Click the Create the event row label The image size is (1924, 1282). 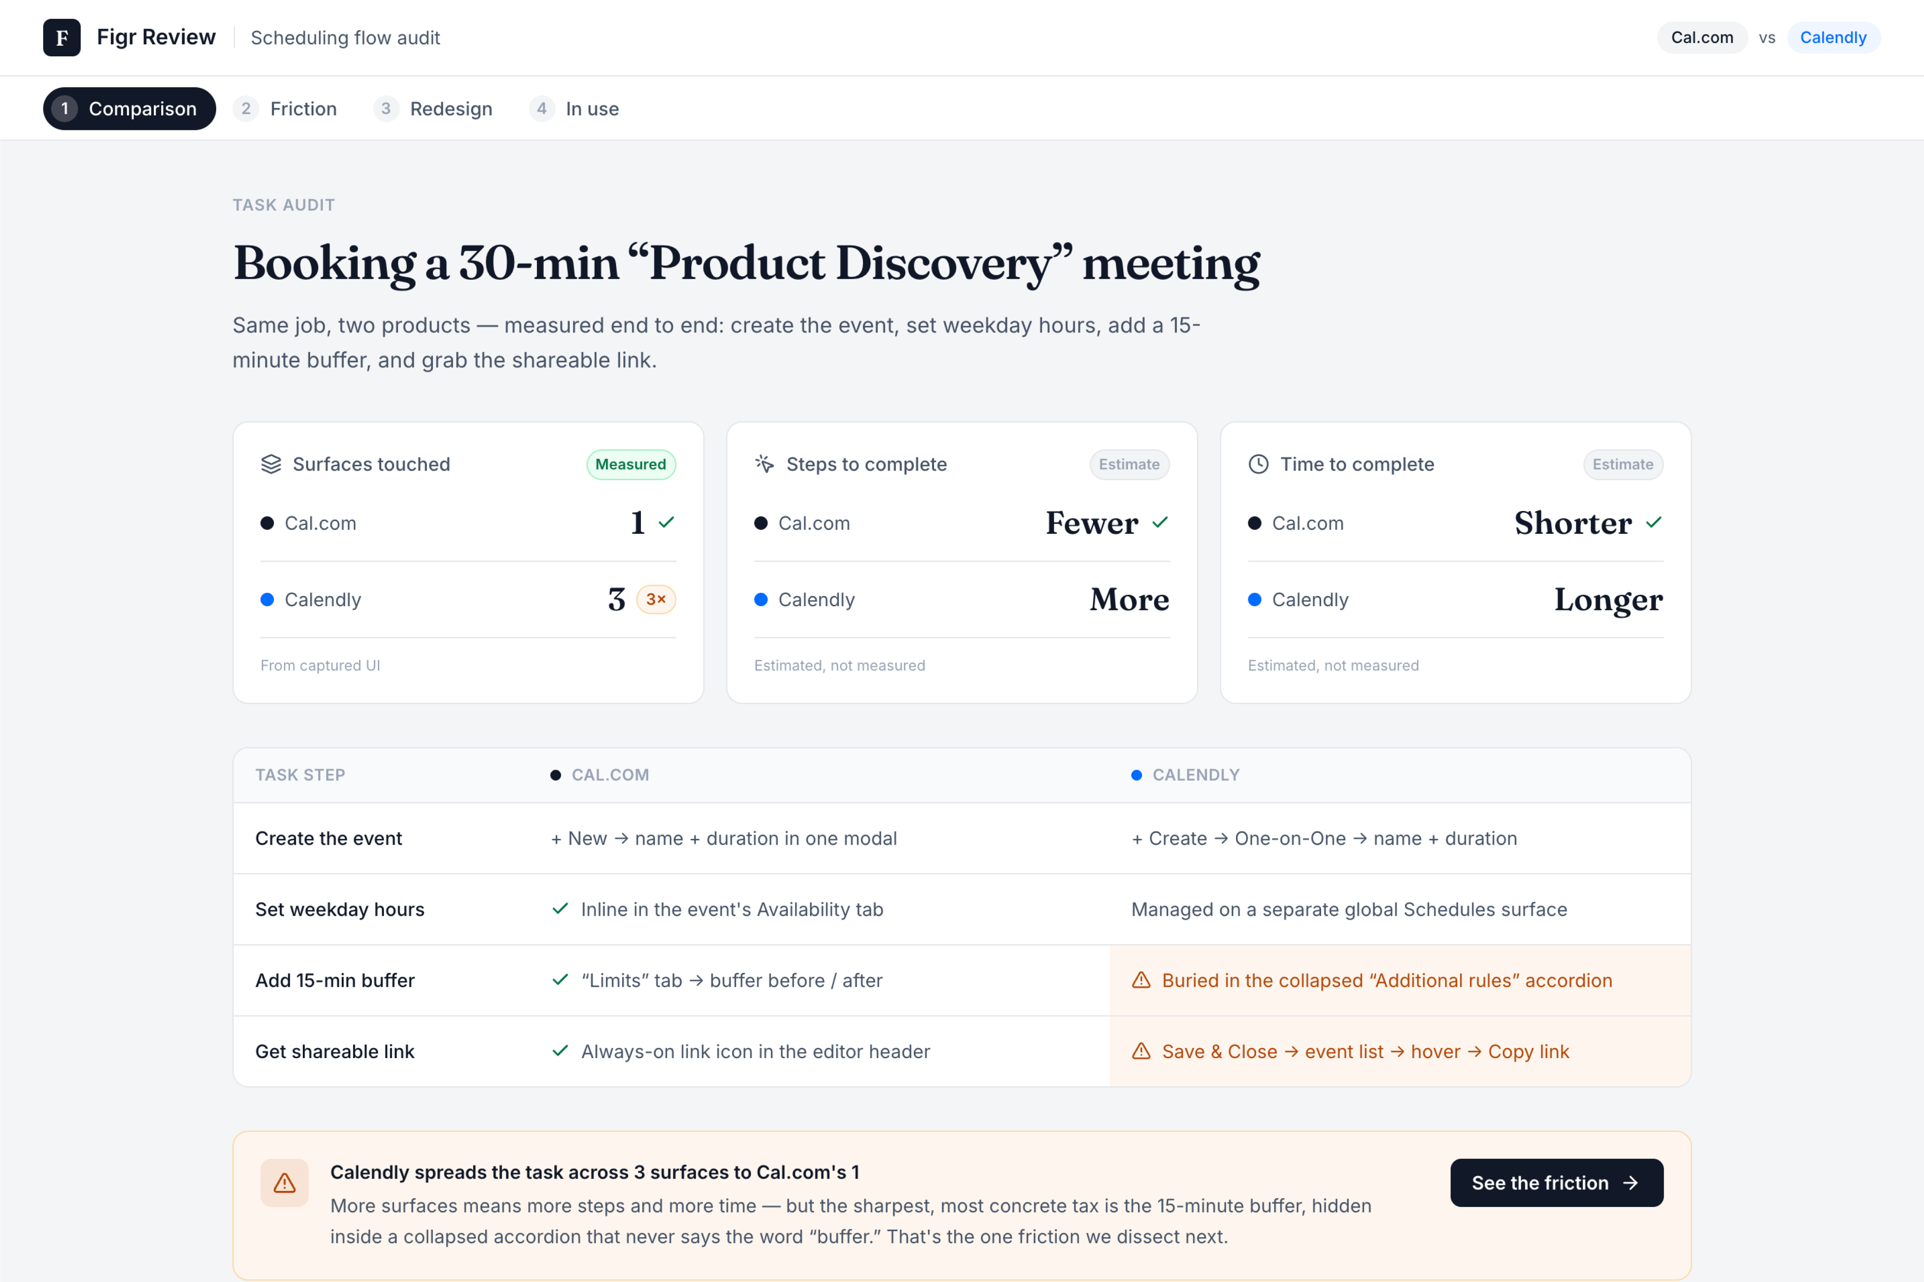(x=329, y=838)
